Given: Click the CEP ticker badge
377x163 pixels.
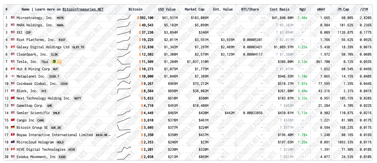Looking at the screenshot, I should click(x=28, y=33).
